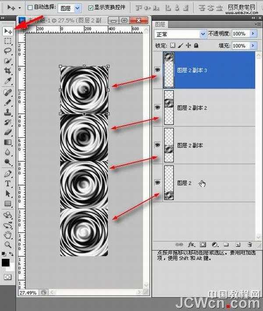Switch to the 图层 panel tab
The image size is (263, 311).
click(160, 24)
